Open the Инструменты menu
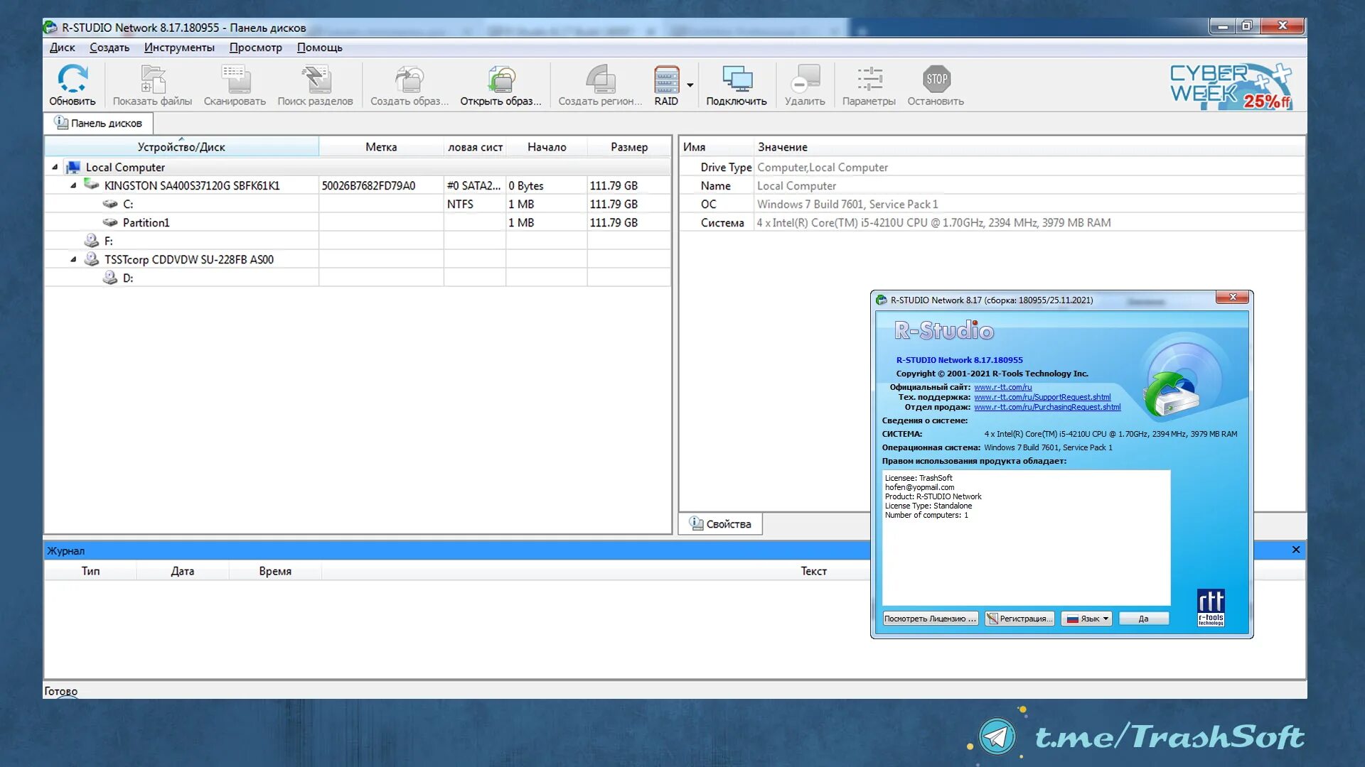The width and height of the screenshot is (1365, 767). click(179, 48)
